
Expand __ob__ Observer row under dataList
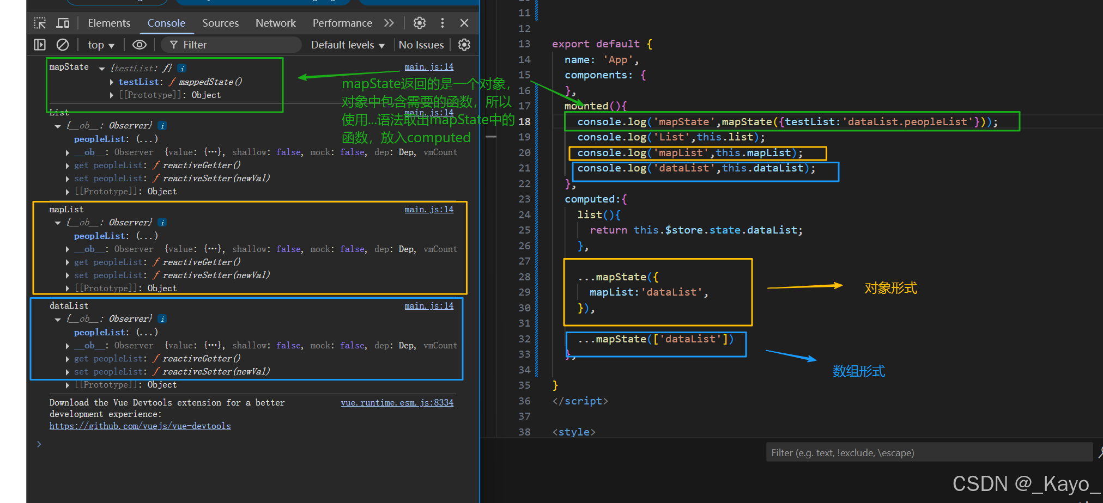[68, 346]
